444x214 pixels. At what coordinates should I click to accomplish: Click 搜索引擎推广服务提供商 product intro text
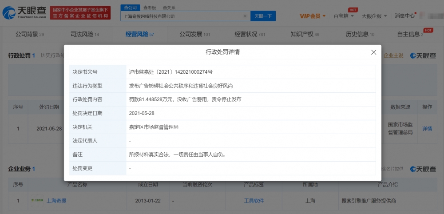pos(369,201)
